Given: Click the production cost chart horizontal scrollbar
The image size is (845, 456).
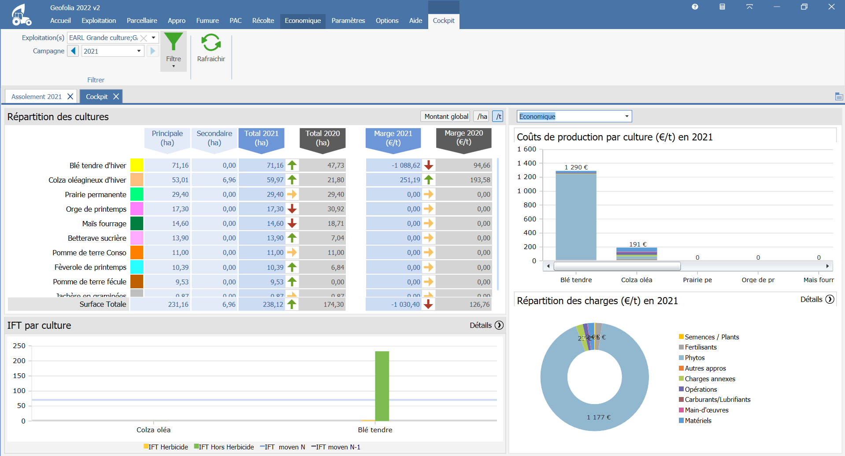Looking at the screenshot, I should 617,266.
